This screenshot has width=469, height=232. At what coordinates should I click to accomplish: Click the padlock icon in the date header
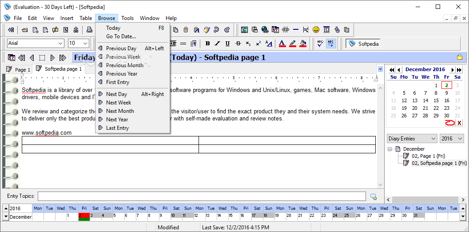460,57
